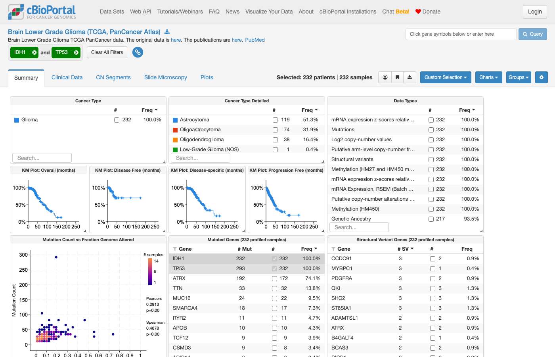This screenshot has height=357, width=555.
Task: Open Data Sets in top navigation
Action: (112, 12)
